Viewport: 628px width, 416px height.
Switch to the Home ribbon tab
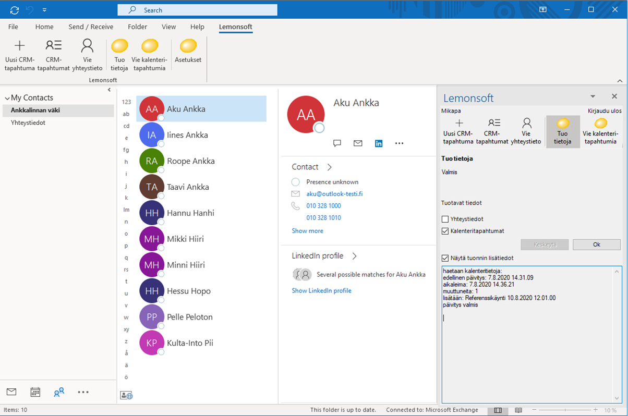click(44, 27)
